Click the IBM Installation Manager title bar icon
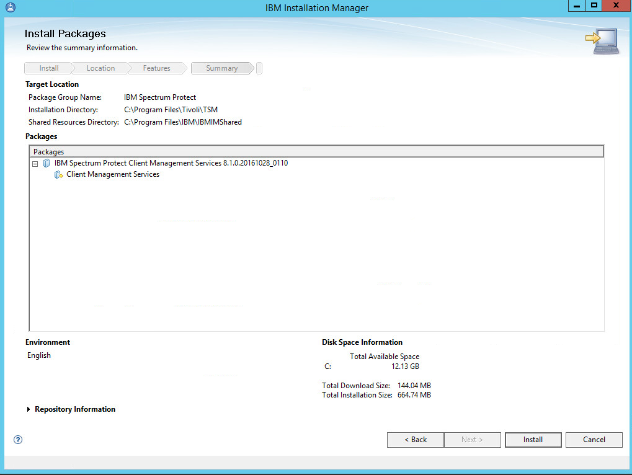Screen dimensions: 632x475 point(9,7)
